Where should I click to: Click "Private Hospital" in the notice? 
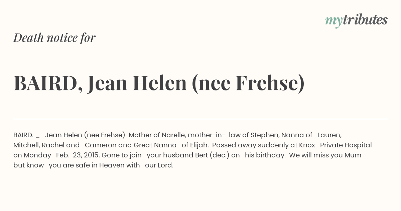pyautogui.click(x=346, y=146)
